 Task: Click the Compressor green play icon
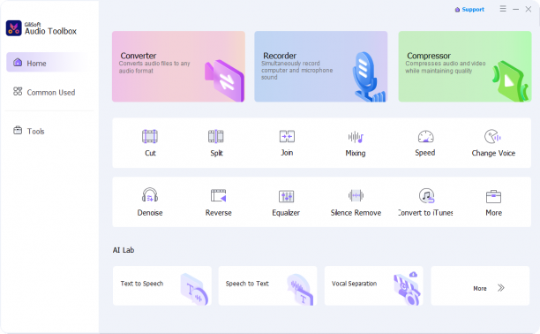point(510,81)
